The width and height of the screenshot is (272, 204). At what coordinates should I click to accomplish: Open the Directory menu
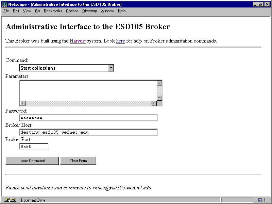89,11
